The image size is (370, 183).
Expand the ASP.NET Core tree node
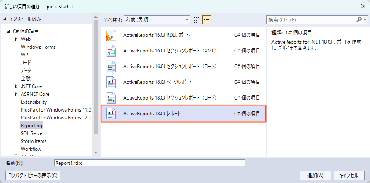[x=16, y=94]
